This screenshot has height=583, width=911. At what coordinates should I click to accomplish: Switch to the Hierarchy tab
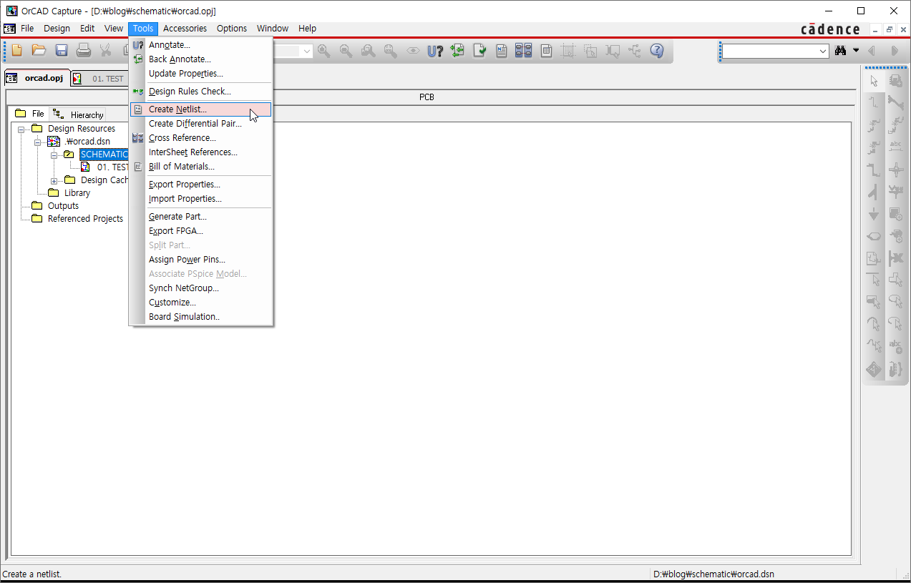coord(79,114)
